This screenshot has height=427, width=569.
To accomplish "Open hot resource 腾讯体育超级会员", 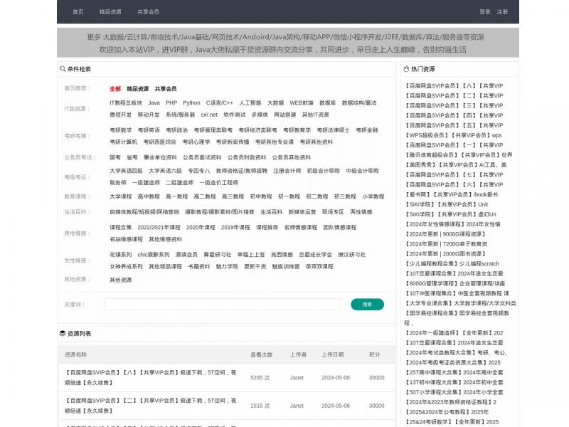I will (x=458, y=155).
